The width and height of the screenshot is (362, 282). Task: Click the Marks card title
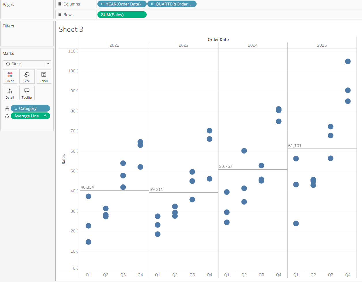pyautogui.click(x=8, y=53)
